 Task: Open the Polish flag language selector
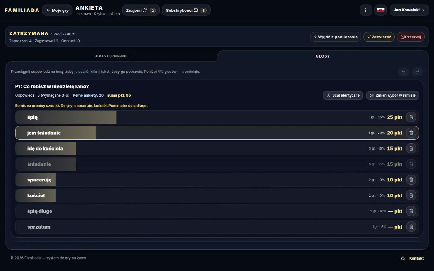point(381,10)
